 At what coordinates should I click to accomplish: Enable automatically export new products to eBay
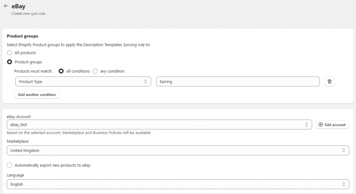9,165
